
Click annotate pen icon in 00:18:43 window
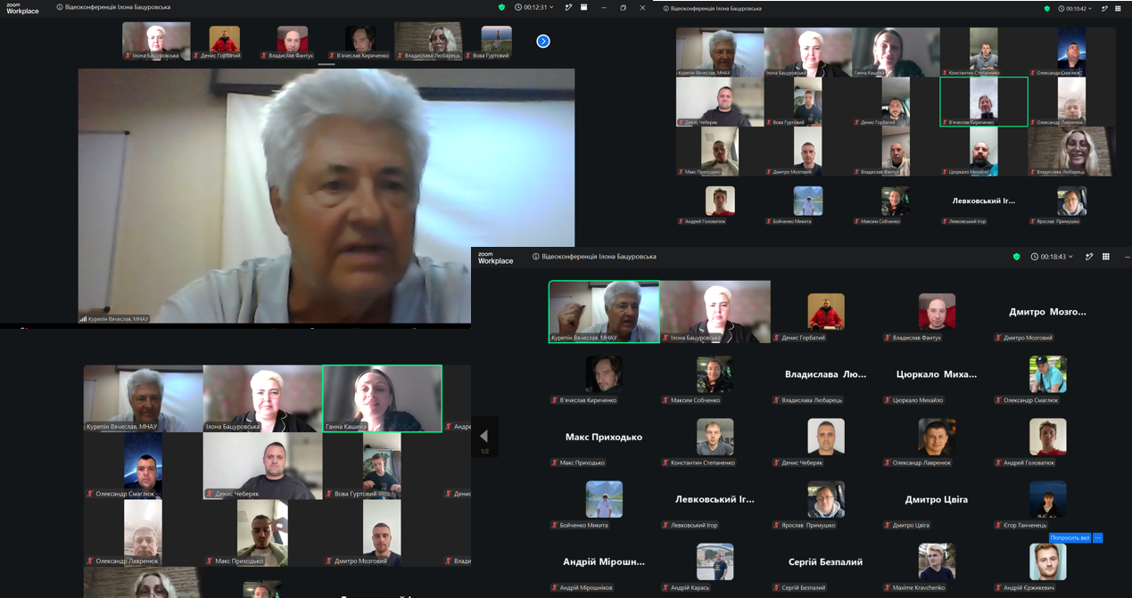tap(1089, 257)
